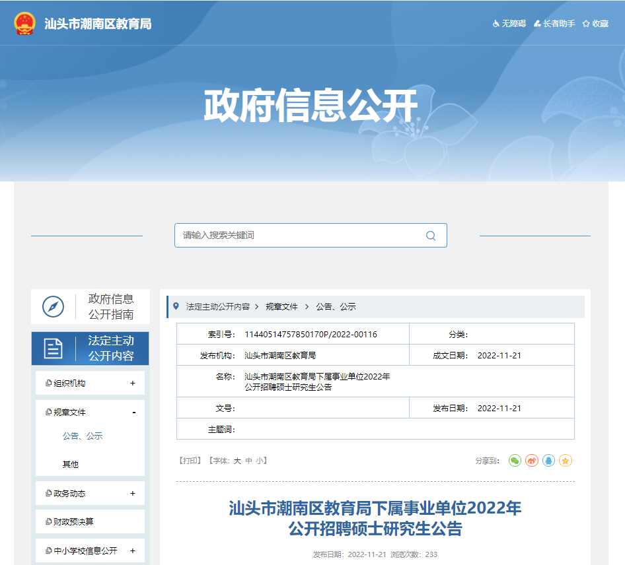The image size is (625, 565).
Task: Click the 浏览次数: 233 text
Action: click(414, 554)
